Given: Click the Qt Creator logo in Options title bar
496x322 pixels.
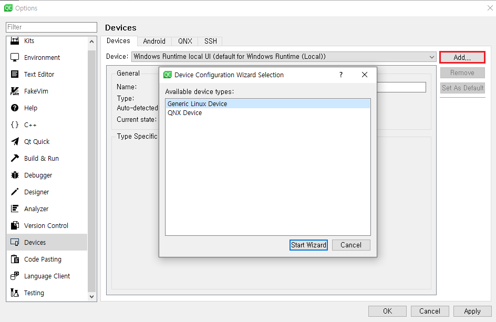Looking at the screenshot, I should (x=8, y=8).
